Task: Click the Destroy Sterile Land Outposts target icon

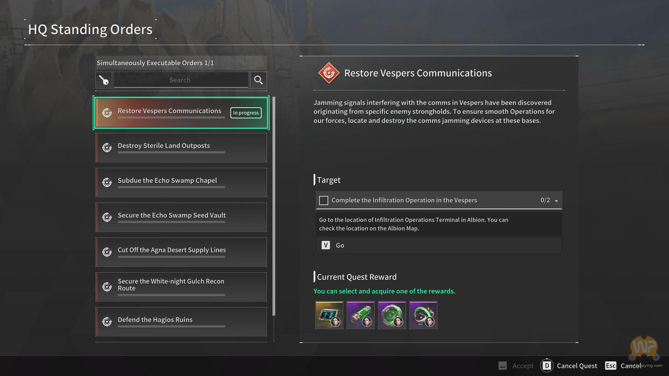Action: point(107,148)
